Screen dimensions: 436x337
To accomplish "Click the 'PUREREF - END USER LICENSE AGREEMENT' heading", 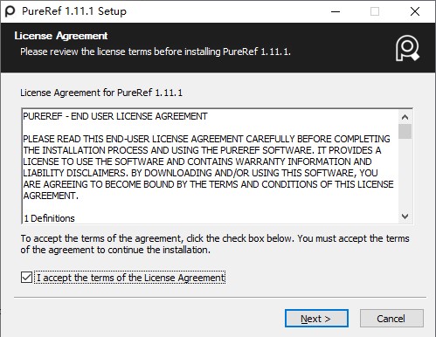I will pos(115,116).
